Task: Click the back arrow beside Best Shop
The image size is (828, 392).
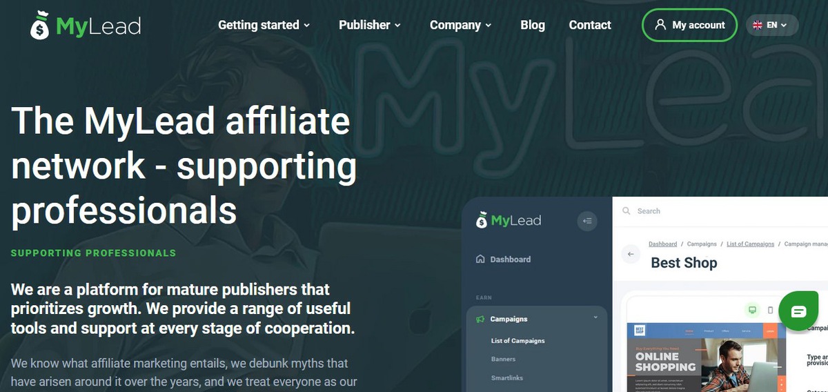Action: tap(630, 254)
